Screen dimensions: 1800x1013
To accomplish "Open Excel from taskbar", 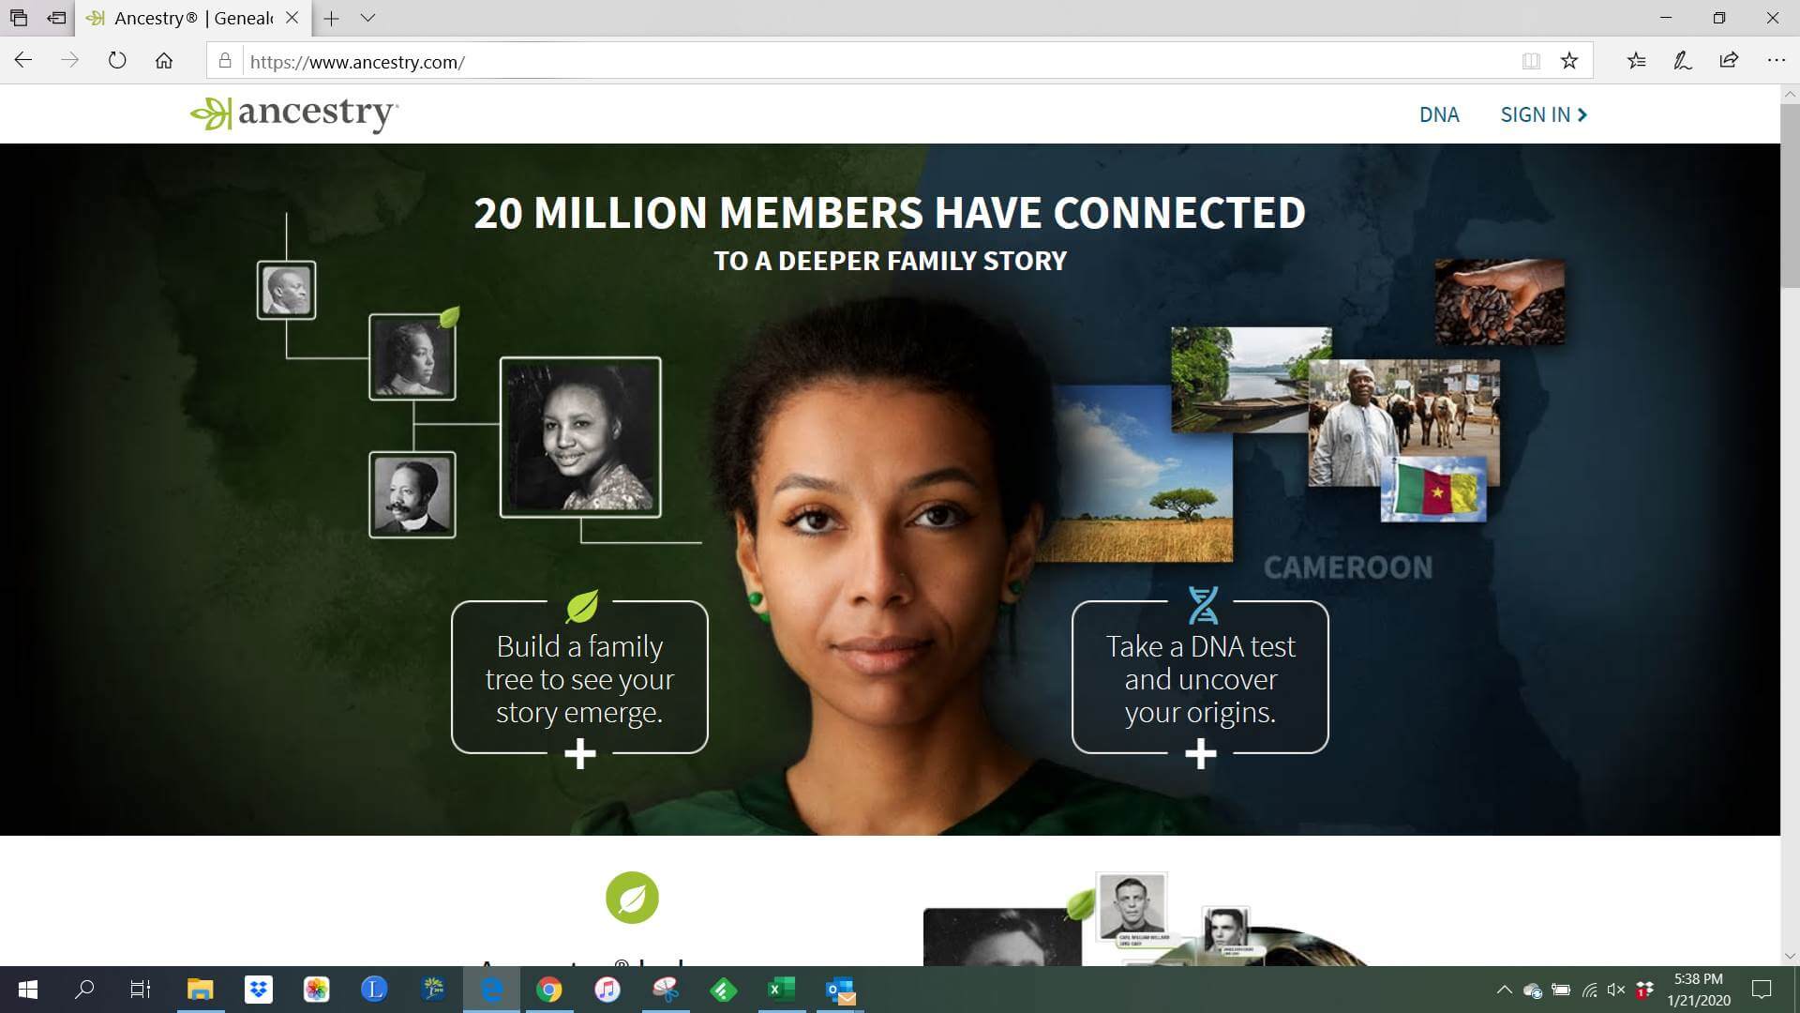I will tap(781, 990).
